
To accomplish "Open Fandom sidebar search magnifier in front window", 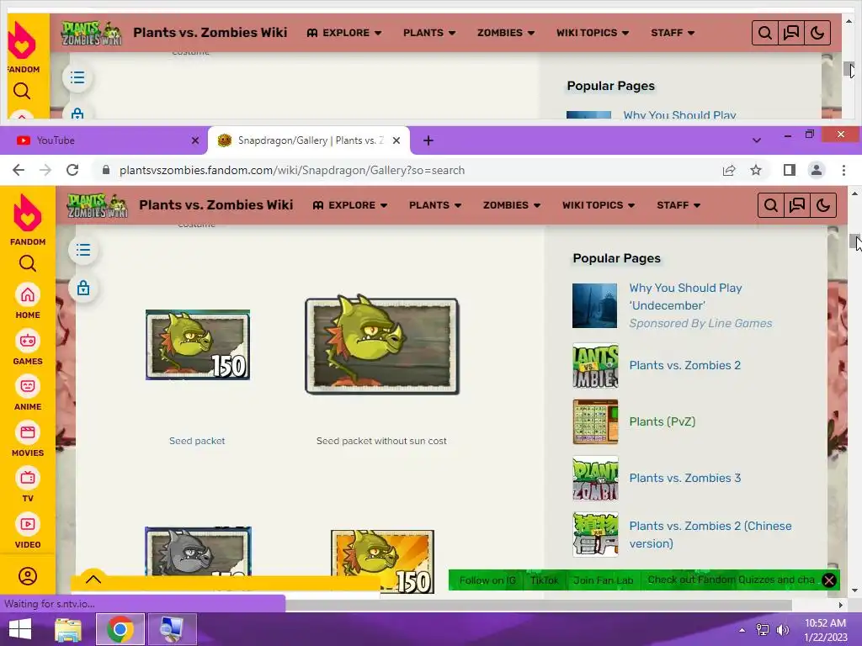I will [28, 263].
